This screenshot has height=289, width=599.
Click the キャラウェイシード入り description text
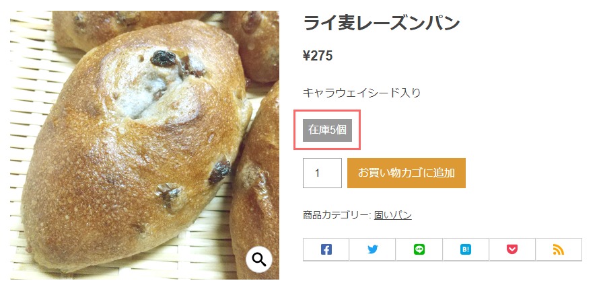pos(361,93)
